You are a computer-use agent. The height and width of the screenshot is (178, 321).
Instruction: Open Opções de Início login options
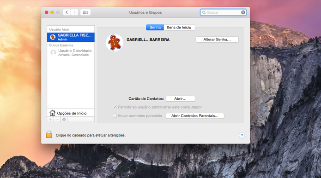71,113
